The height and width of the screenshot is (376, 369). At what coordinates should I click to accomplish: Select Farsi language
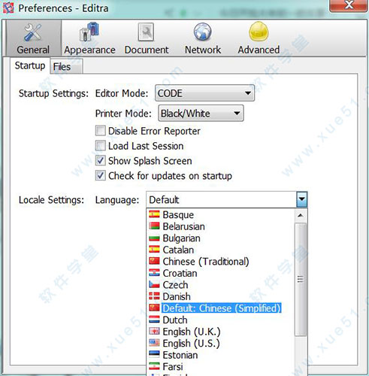[173, 366]
